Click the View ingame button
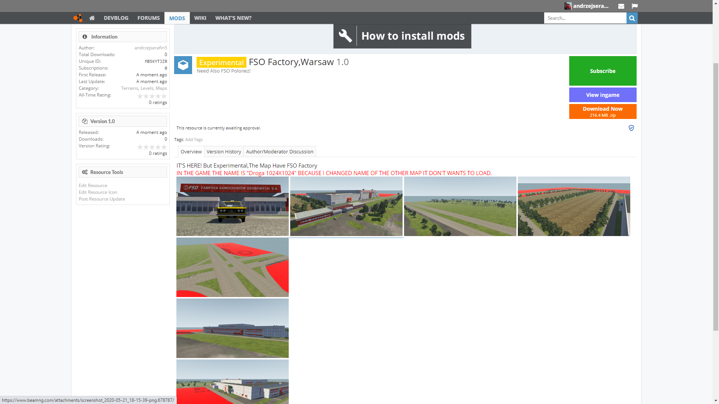The width and height of the screenshot is (719, 404). [x=603, y=95]
